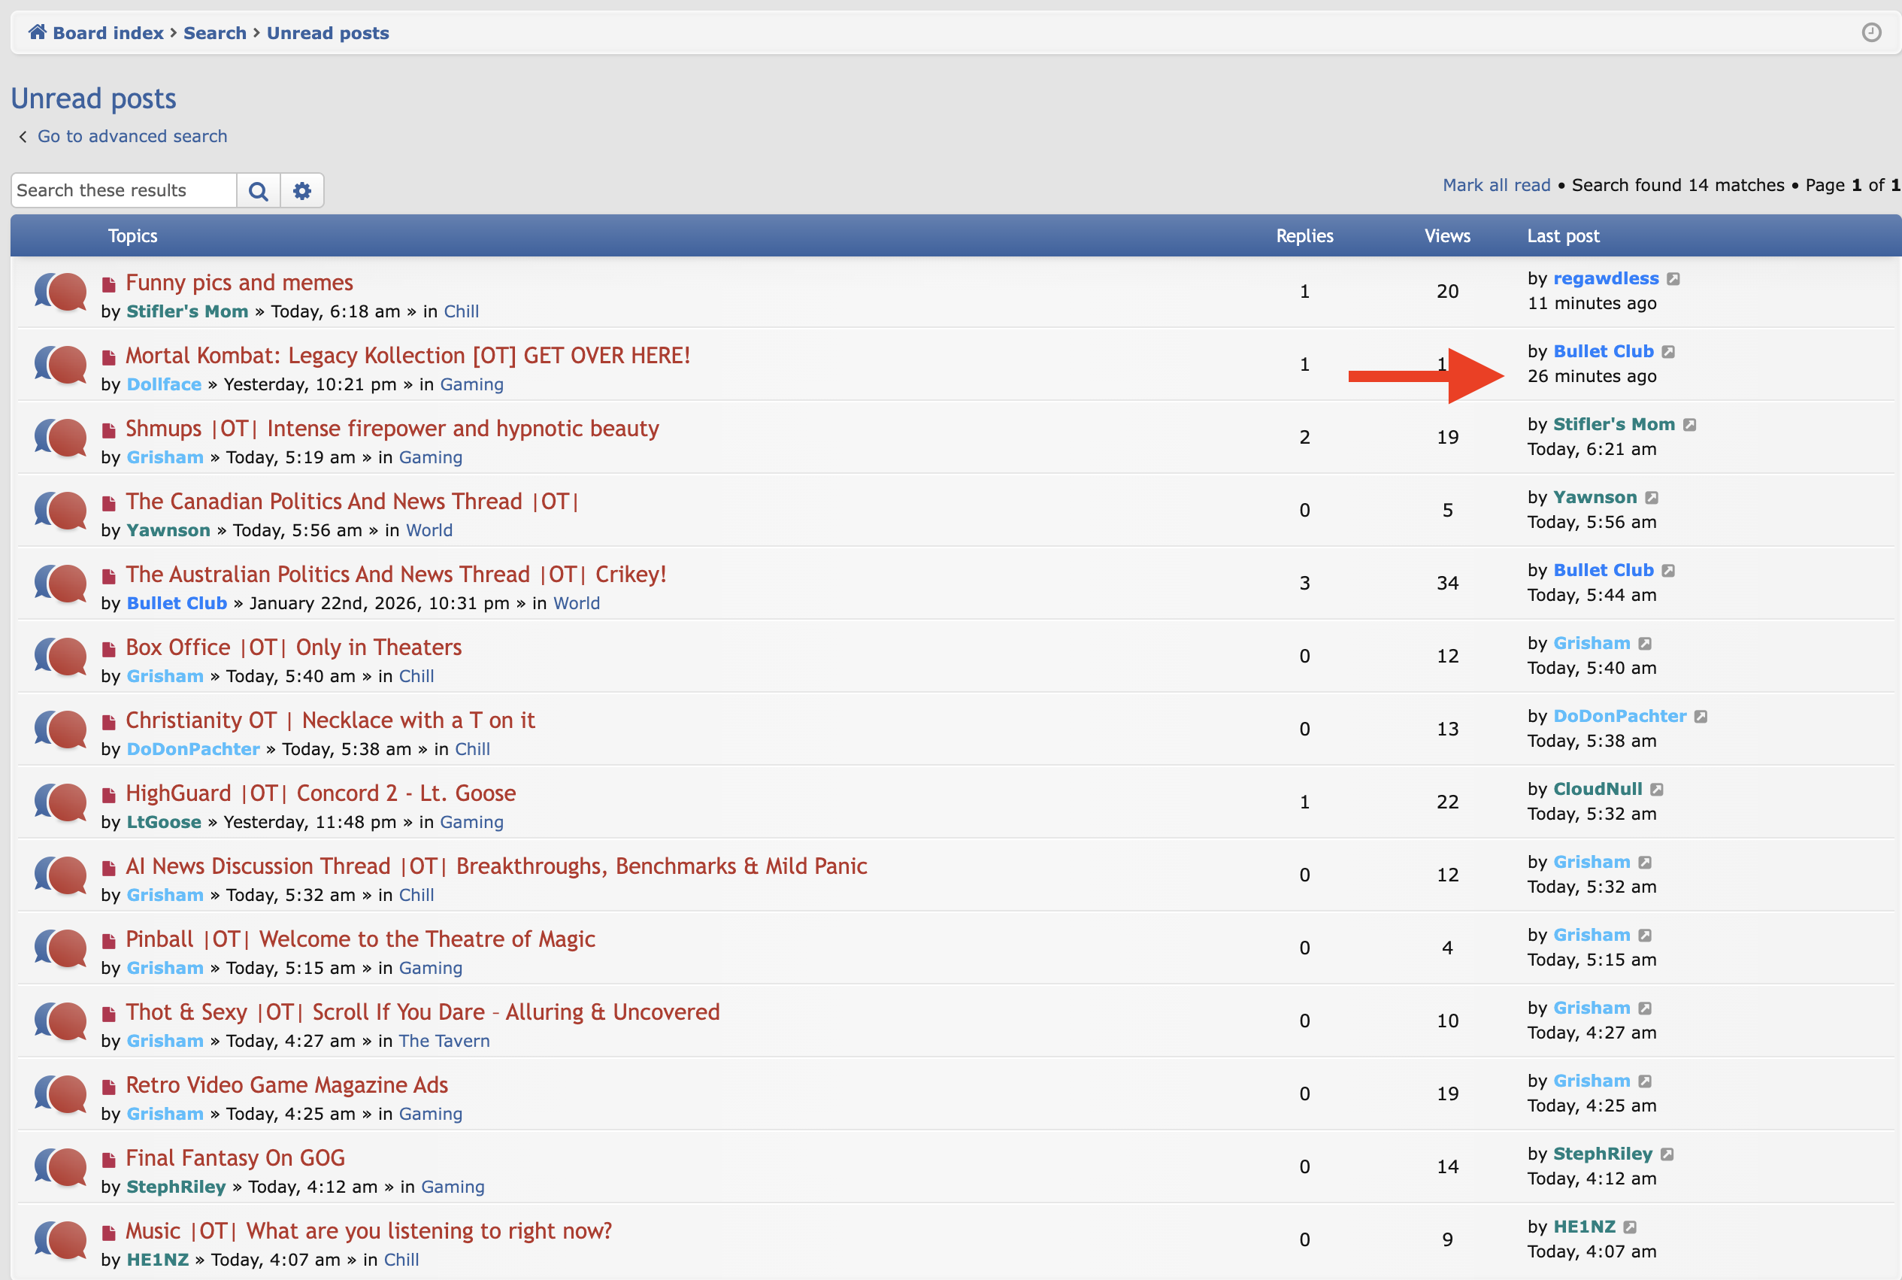1902x1280 pixels.
Task: Go to last post icon beside CloudNull
Action: click(1656, 790)
